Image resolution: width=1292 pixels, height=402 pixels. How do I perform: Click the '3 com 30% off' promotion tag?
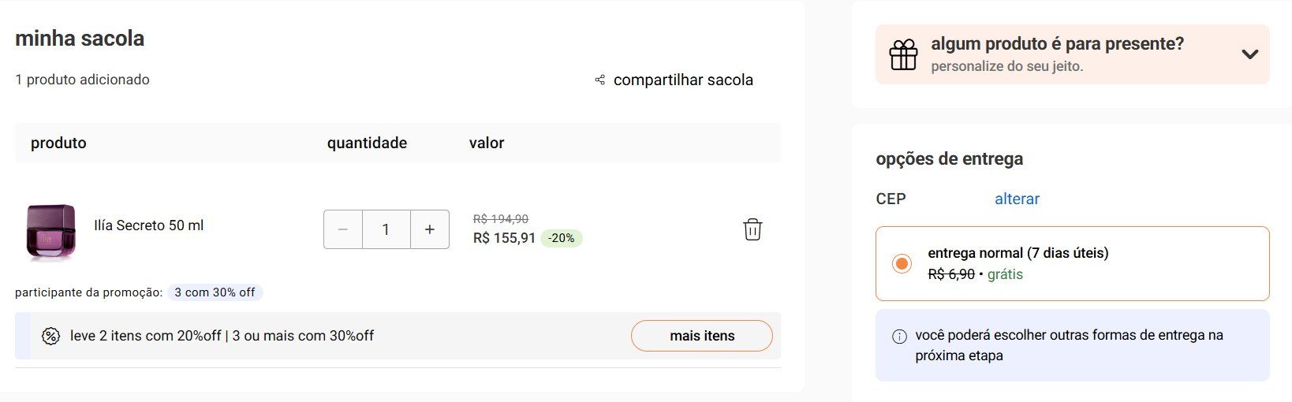tap(215, 292)
